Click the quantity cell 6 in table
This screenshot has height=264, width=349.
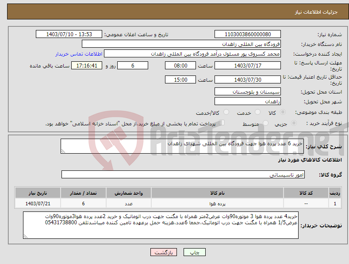83,204
